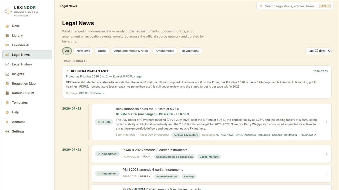Open the Tribunnews coverage link
Screen dimensions: 339x190
pos(307,135)
